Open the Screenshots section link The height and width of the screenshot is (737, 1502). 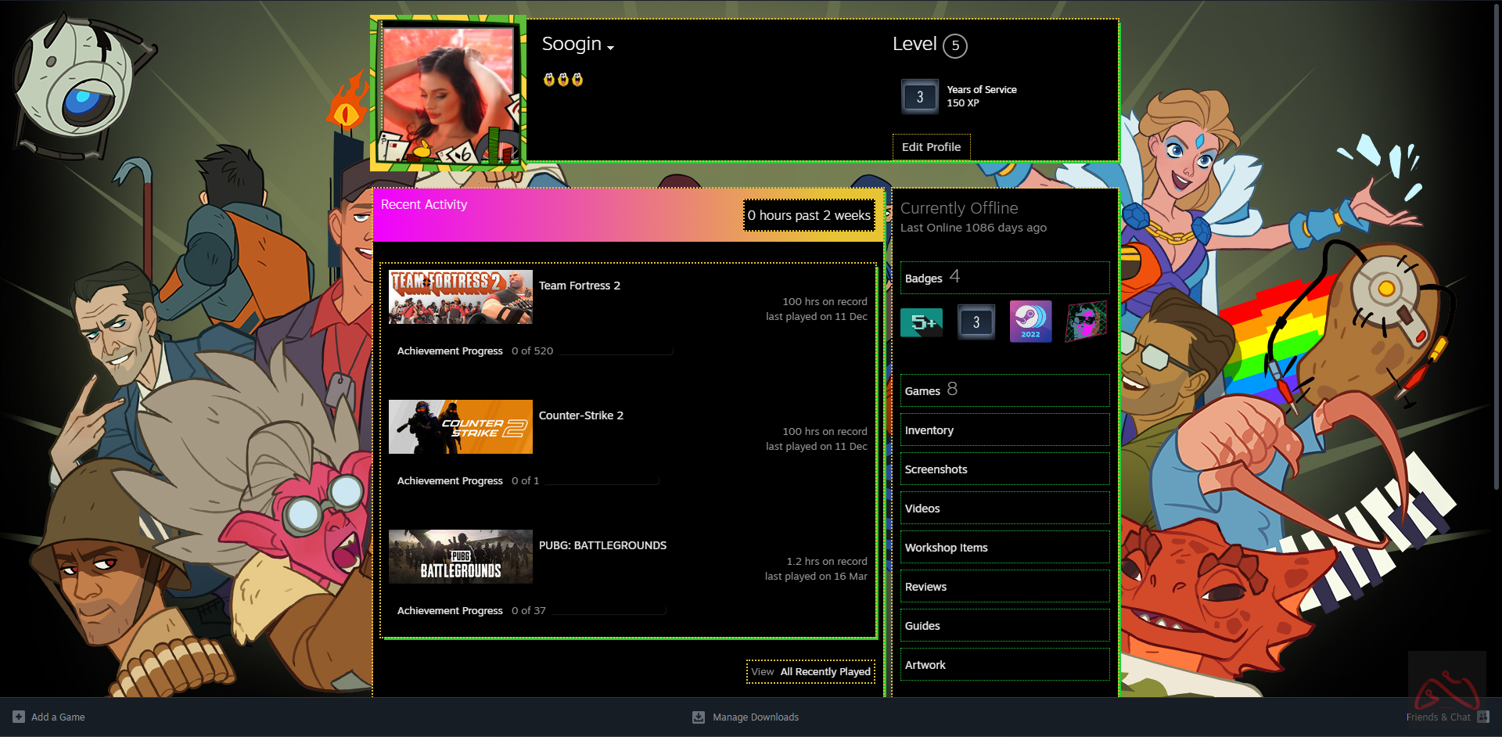tap(936, 469)
